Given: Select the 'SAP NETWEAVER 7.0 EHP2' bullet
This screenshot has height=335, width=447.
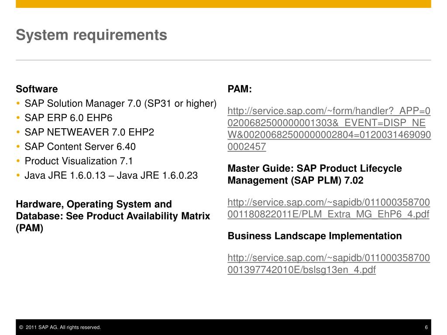Looking at the screenshot, I should (89, 132).
